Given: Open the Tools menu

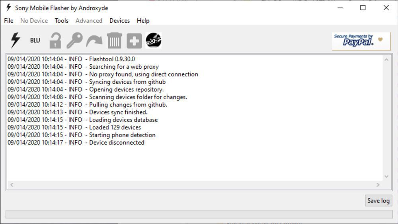Looking at the screenshot, I should [62, 21].
